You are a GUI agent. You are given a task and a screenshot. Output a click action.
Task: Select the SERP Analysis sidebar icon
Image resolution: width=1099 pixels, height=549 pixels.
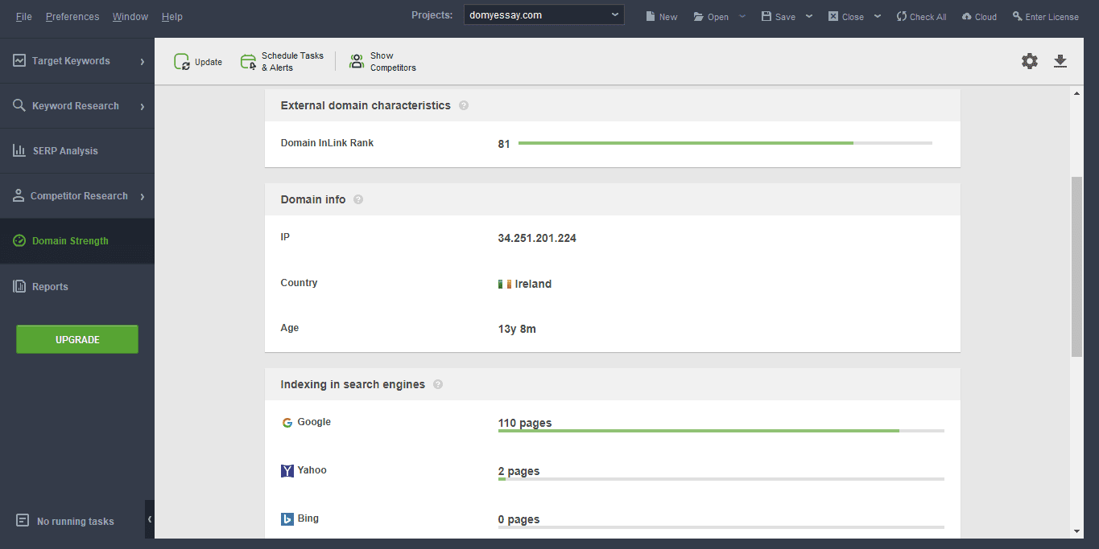point(18,150)
